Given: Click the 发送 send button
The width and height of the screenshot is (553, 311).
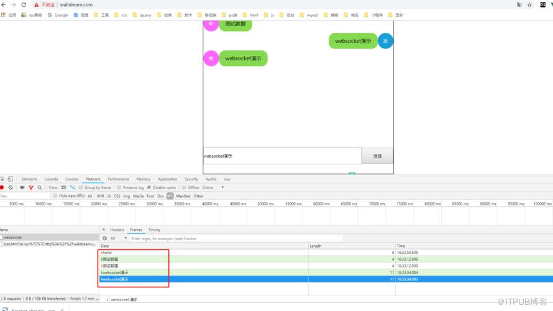Looking at the screenshot, I should click(377, 156).
